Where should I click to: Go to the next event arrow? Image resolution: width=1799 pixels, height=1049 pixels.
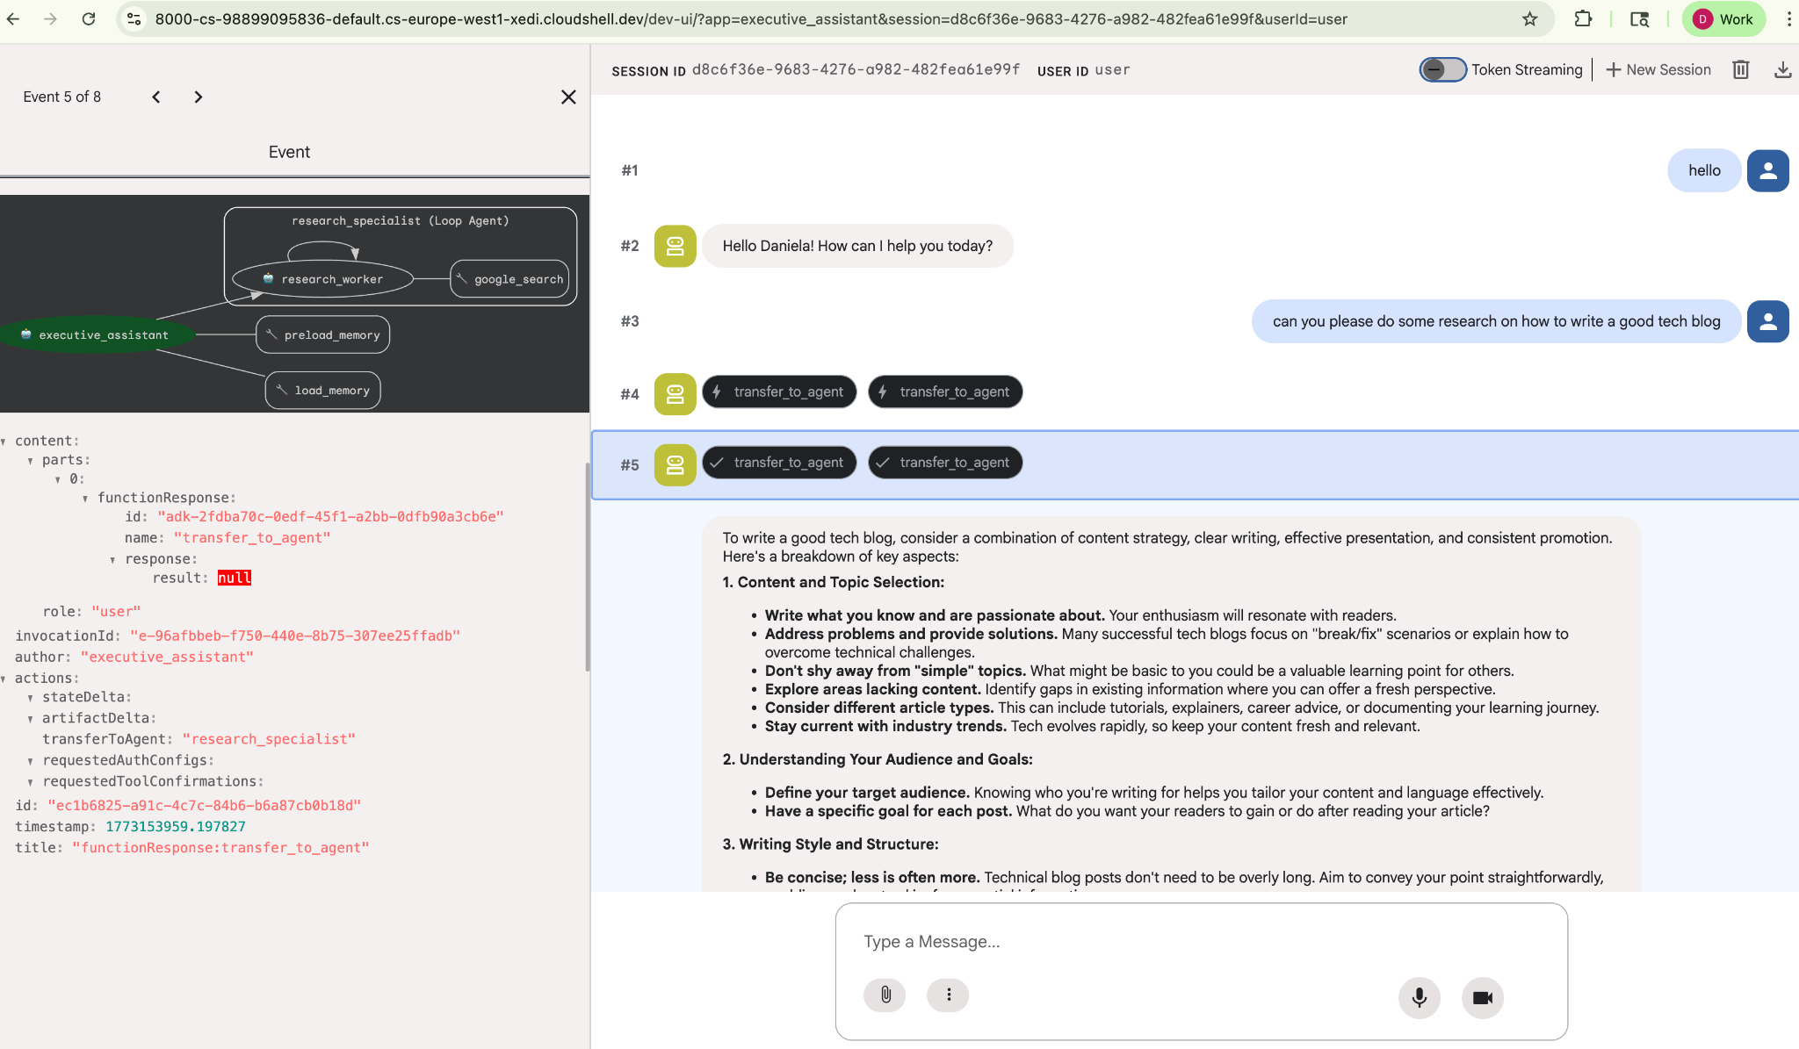pos(198,97)
